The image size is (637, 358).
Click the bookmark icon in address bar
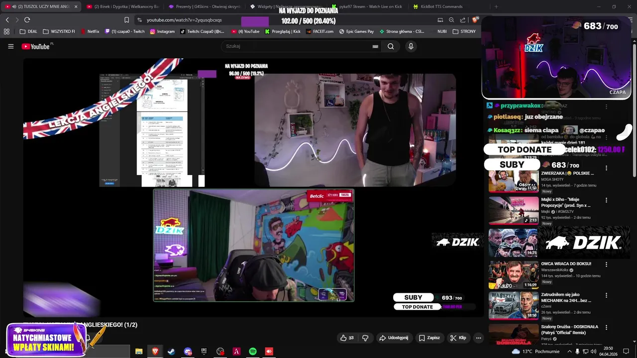click(x=126, y=20)
